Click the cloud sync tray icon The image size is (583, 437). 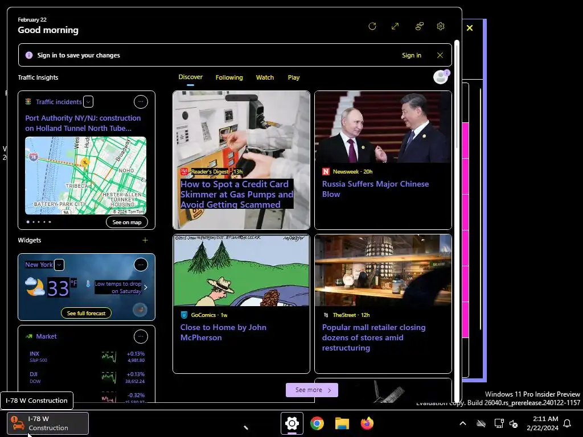tap(481, 423)
